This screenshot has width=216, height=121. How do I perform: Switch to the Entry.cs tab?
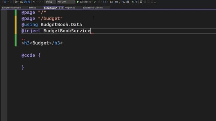click(x=33, y=8)
